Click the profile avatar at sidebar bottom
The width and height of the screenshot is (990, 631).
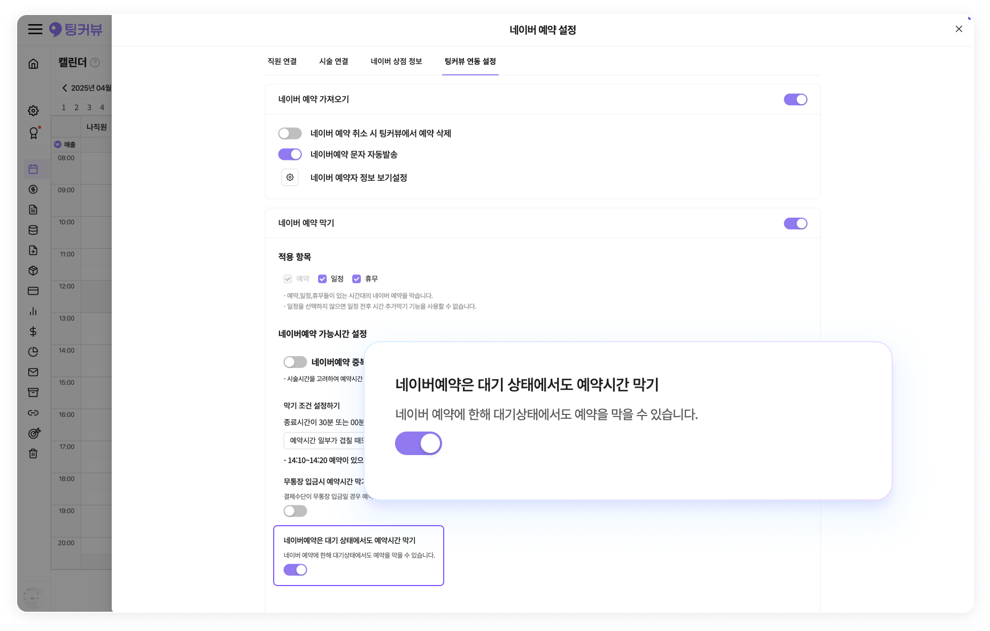pos(33,598)
